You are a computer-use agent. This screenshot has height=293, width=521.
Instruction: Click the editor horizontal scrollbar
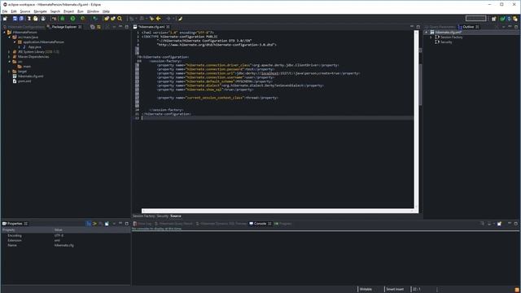coord(278,211)
